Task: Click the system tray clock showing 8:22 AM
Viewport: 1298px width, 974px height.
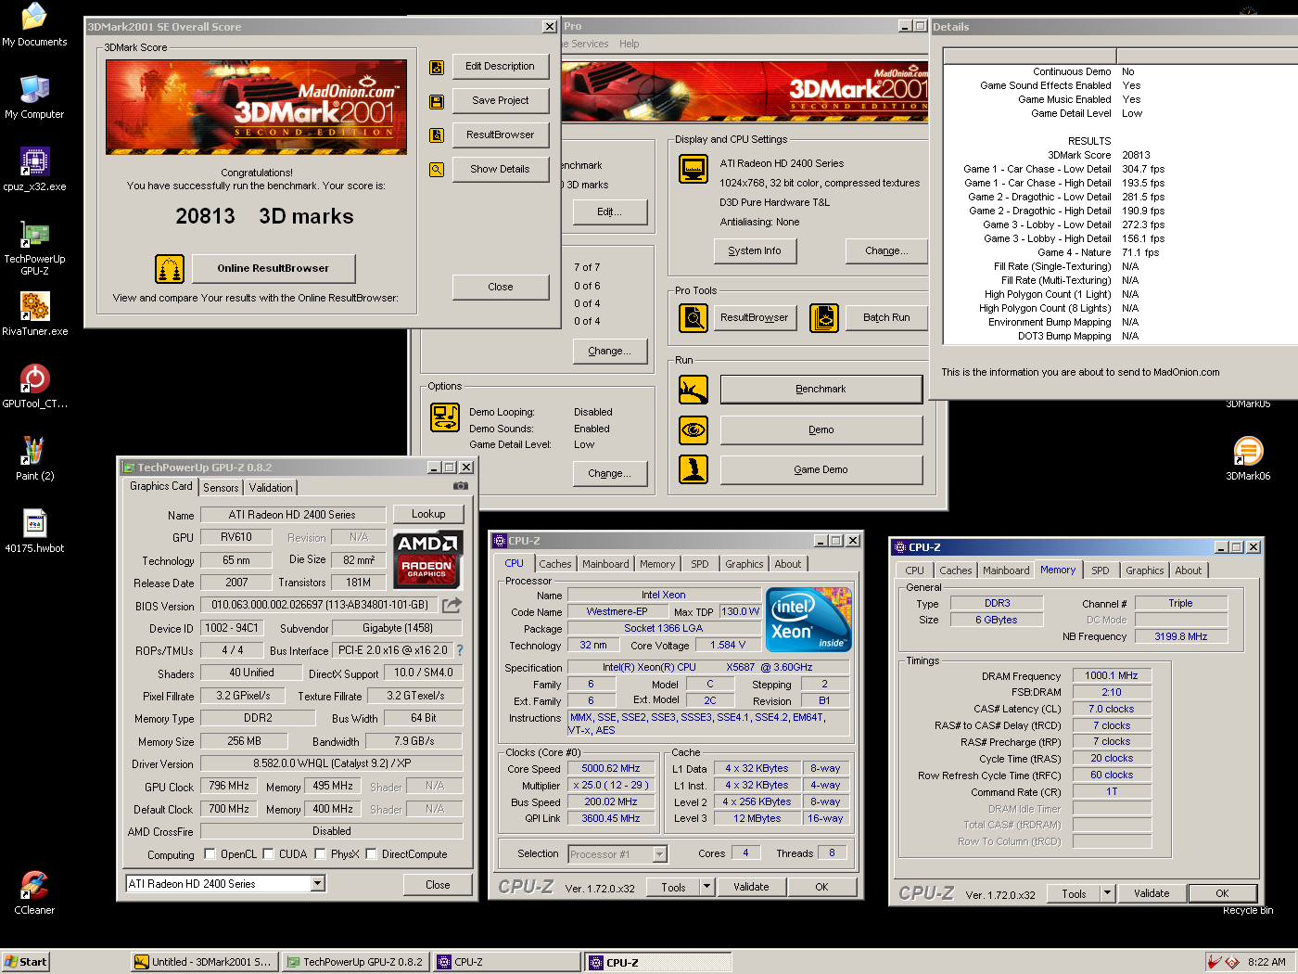Action: pos(1266,962)
